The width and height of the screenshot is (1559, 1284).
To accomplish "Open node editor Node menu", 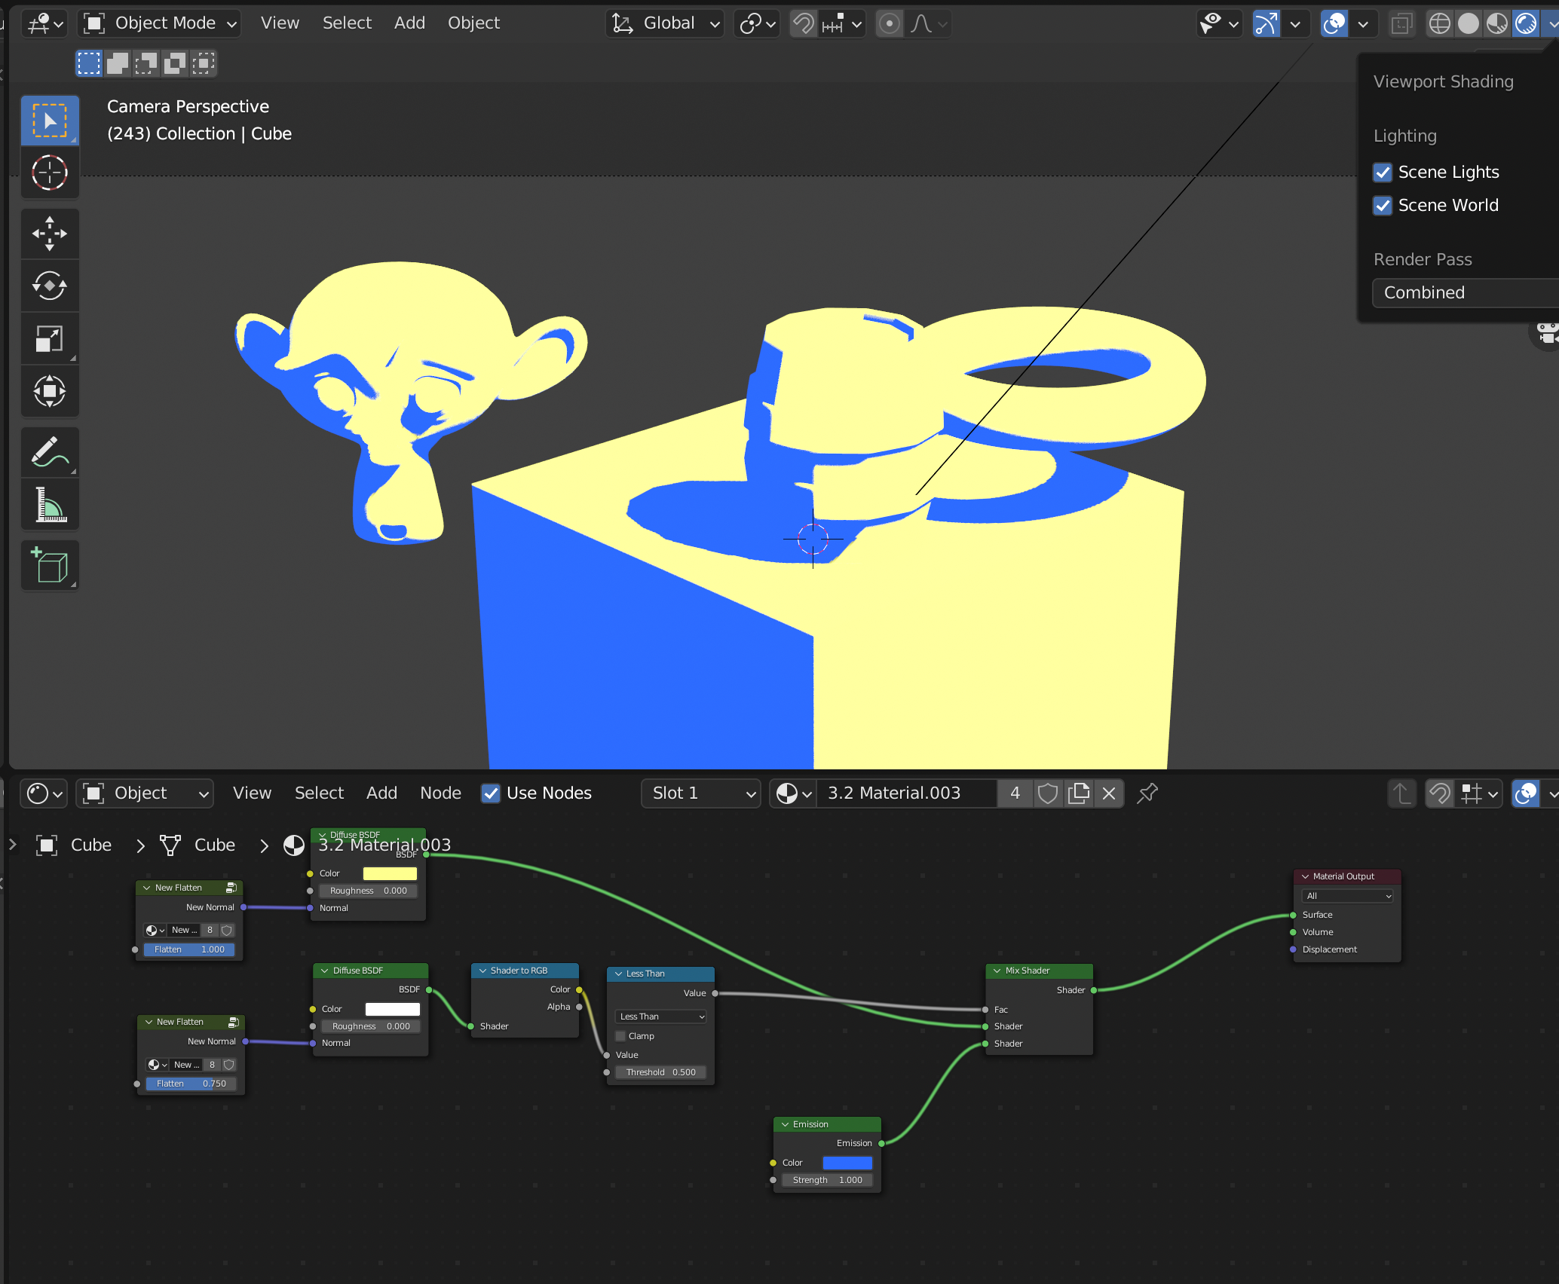I will (440, 793).
